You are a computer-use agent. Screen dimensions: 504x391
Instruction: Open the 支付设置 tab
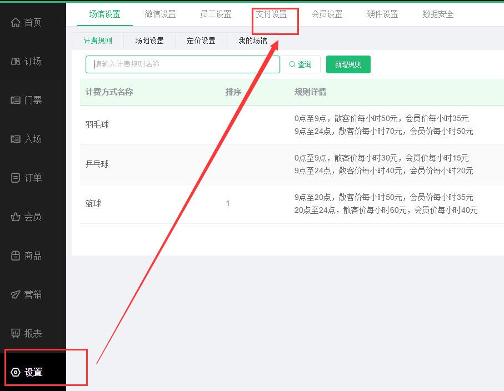pos(271,14)
